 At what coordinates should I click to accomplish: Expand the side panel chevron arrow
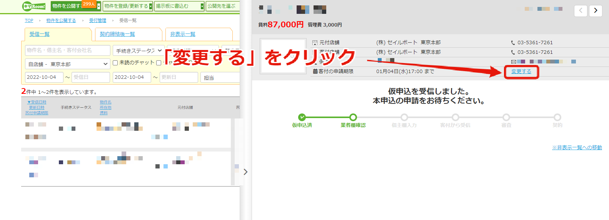tap(245, 172)
